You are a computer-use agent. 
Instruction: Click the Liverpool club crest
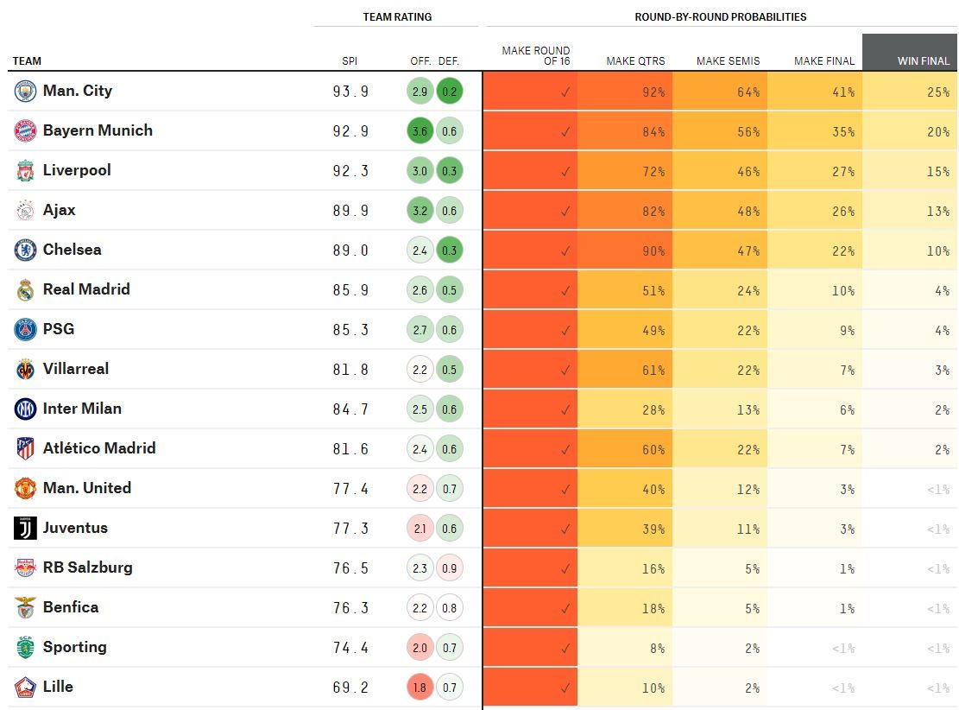pyautogui.click(x=25, y=171)
